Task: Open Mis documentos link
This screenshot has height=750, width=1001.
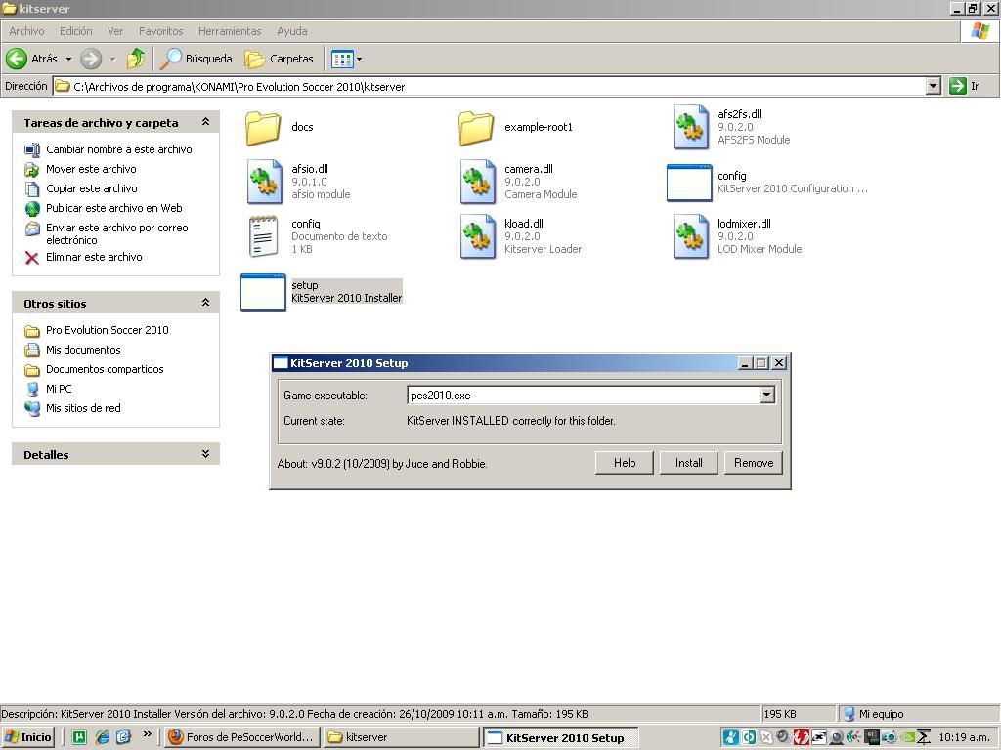Action: coord(83,350)
